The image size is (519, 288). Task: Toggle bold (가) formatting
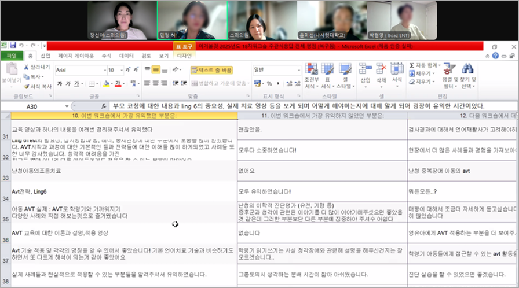(60, 83)
